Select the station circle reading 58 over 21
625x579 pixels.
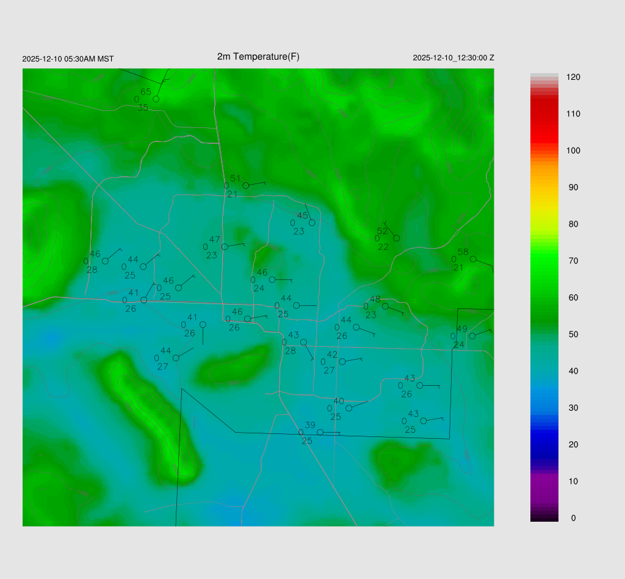(473, 259)
